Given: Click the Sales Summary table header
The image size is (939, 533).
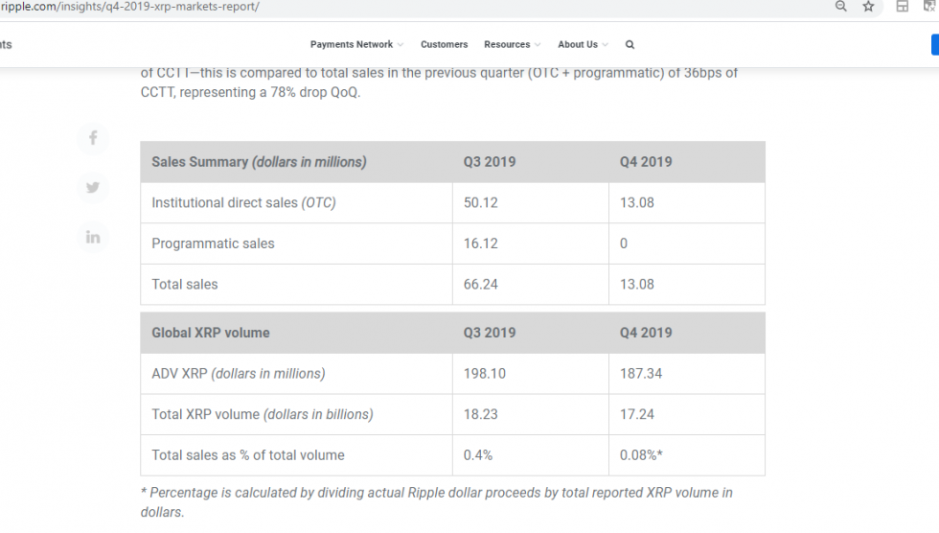Looking at the screenshot, I should [259, 162].
